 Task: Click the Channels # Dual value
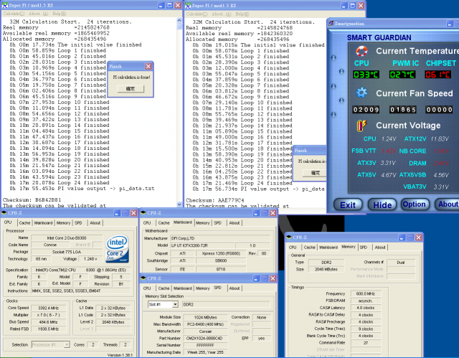(x=401, y=263)
